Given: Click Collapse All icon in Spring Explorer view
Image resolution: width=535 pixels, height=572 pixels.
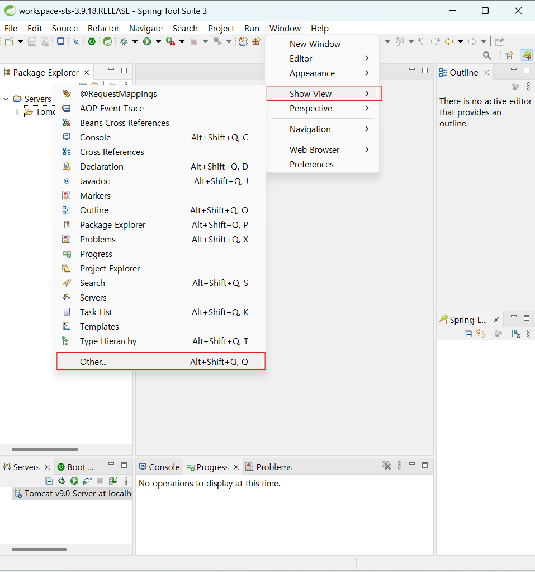Looking at the screenshot, I should [468, 334].
